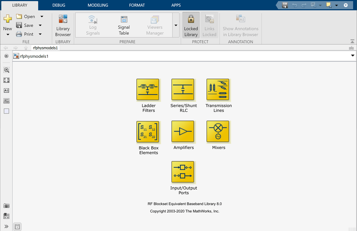
Task: Switch to the FORMAT ribbon tab
Action: (137, 5)
